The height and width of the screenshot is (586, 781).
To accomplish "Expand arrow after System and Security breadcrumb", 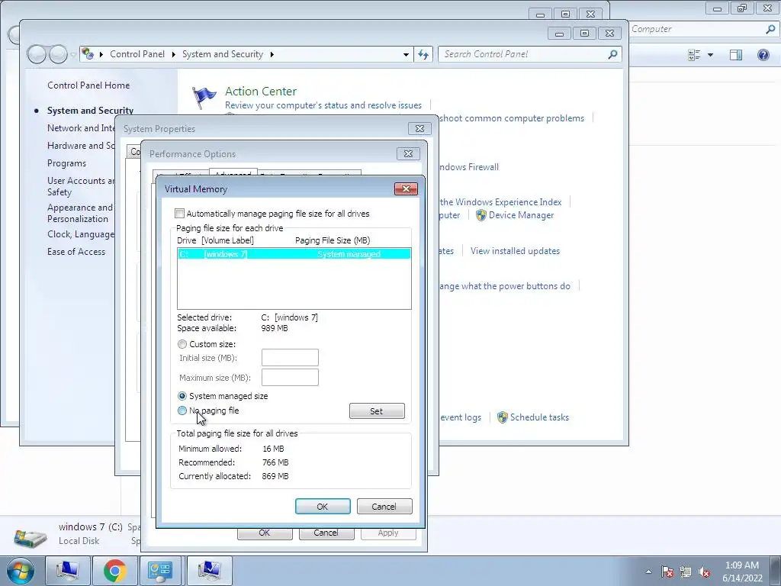I will tap(272, 54).
